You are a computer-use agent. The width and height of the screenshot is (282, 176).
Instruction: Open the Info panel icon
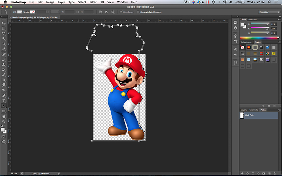(235, 28)
